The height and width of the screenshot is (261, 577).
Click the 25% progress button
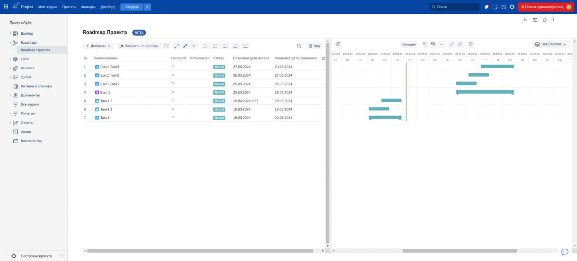pos(215,46)
